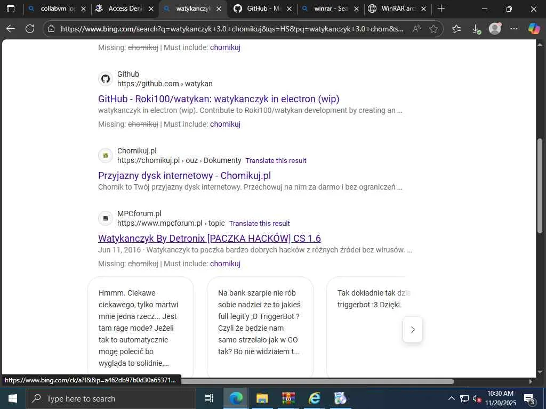Image resolution: width=546 pixels, height=409 pixels.
Task: Reload the page with the refresh icon
Action: (x=30, y=29)
